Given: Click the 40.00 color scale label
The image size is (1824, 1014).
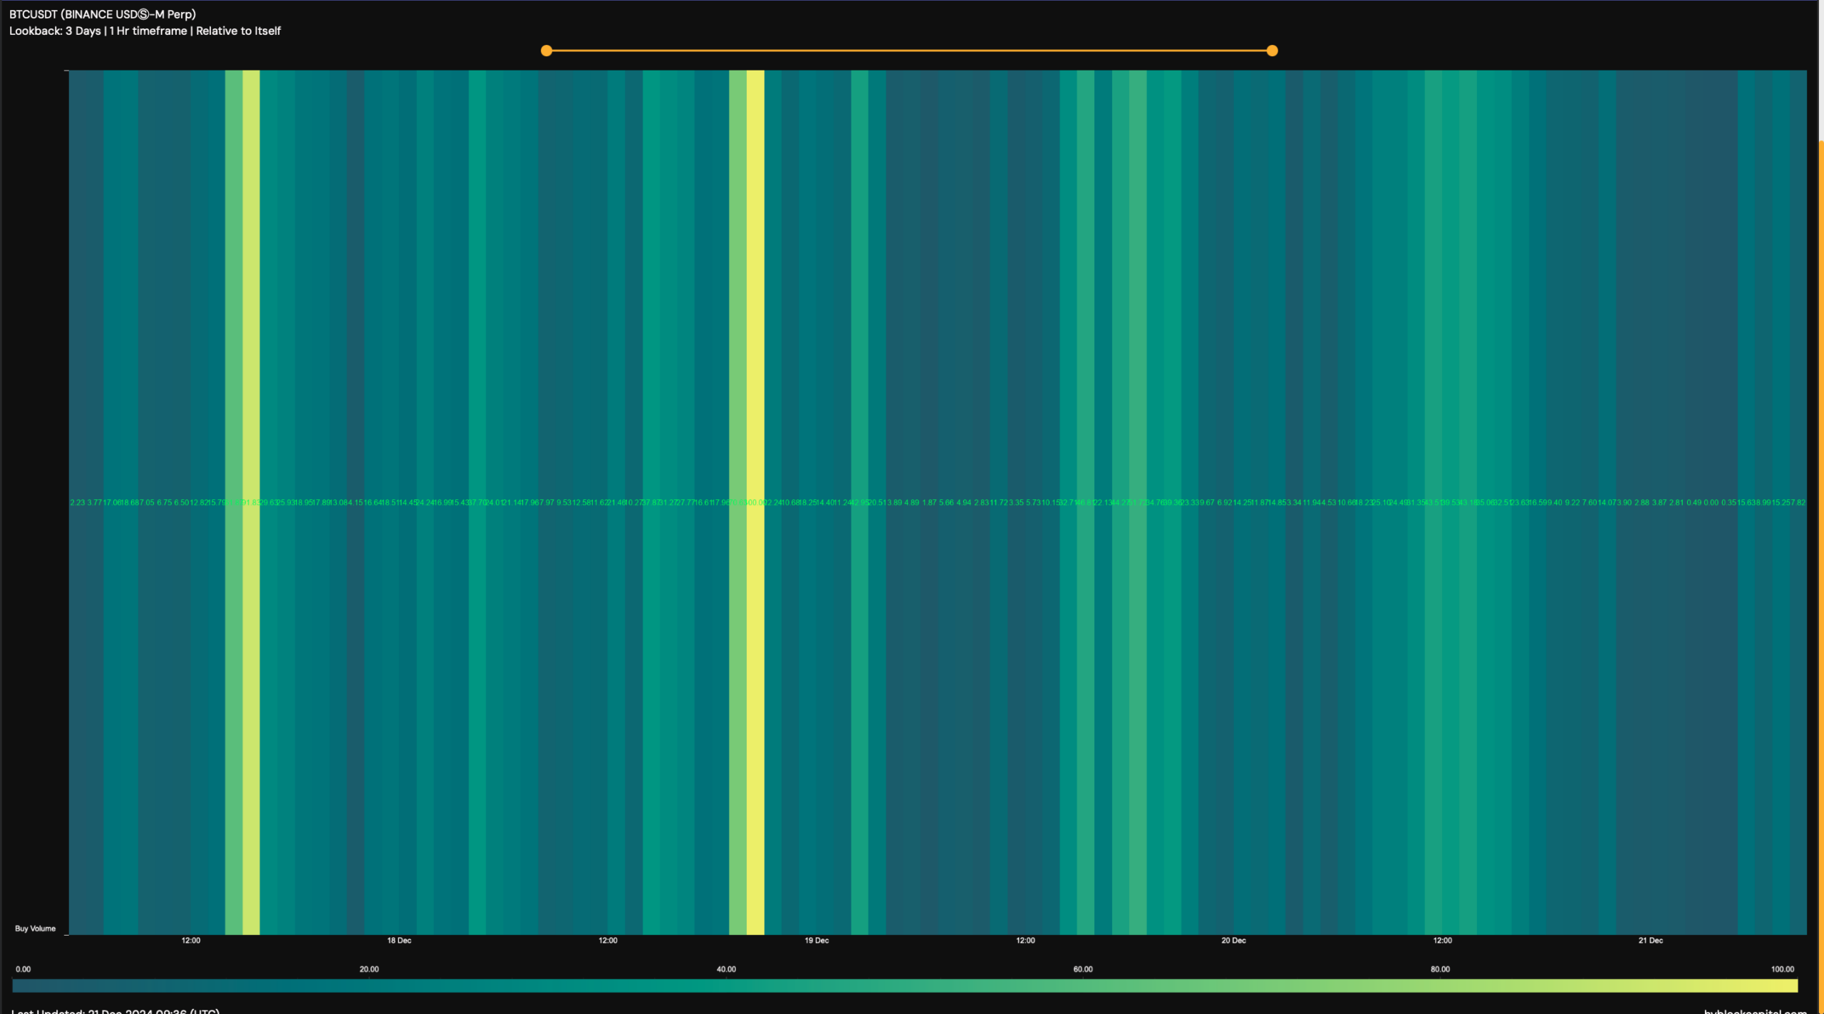Looking at the screenshot, I should (726, 969).
